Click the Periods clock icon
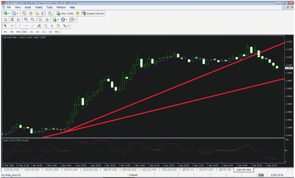This screenshot has width=295, height=178. 63,19
